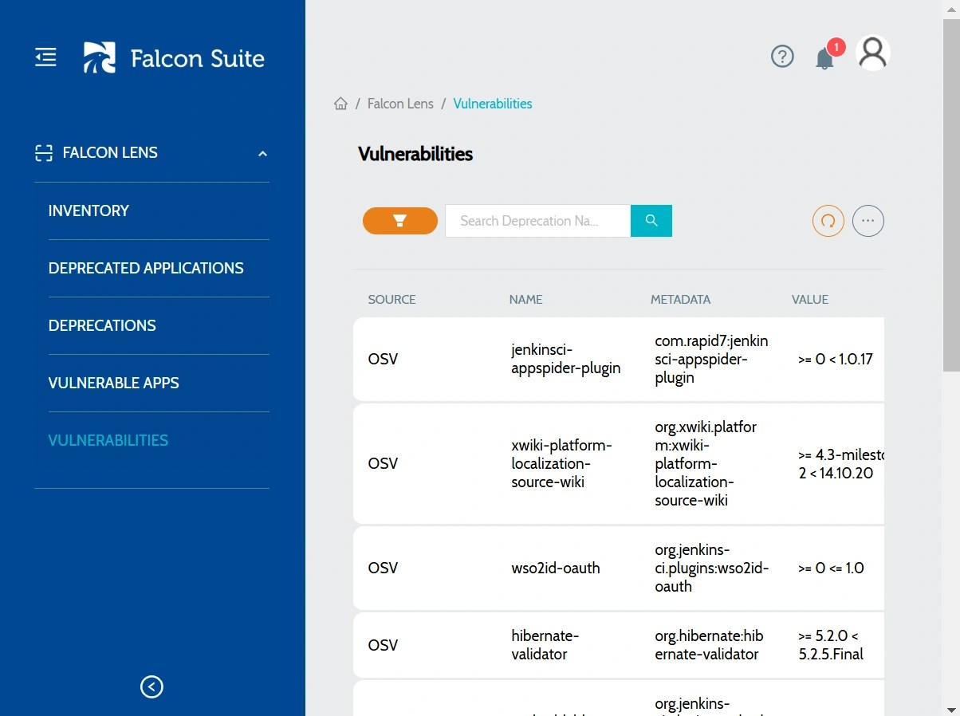The height and width of the screenshot is (716, 960).
Task: Select the jenkinsci-appspider-plugin name cell
Action: click(x=566, y=360)
